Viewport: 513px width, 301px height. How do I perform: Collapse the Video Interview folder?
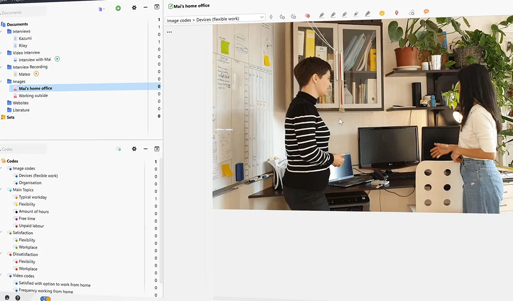point(1,53)
